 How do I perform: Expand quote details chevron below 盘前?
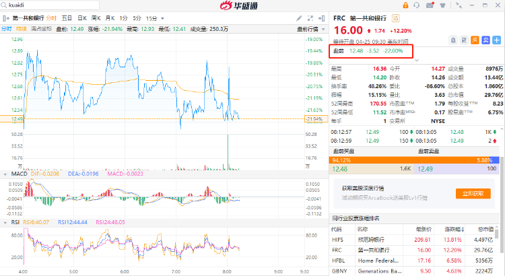point(417,60)
